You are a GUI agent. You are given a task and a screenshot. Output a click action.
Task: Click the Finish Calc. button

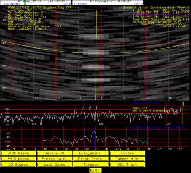[x=55, y=159]
